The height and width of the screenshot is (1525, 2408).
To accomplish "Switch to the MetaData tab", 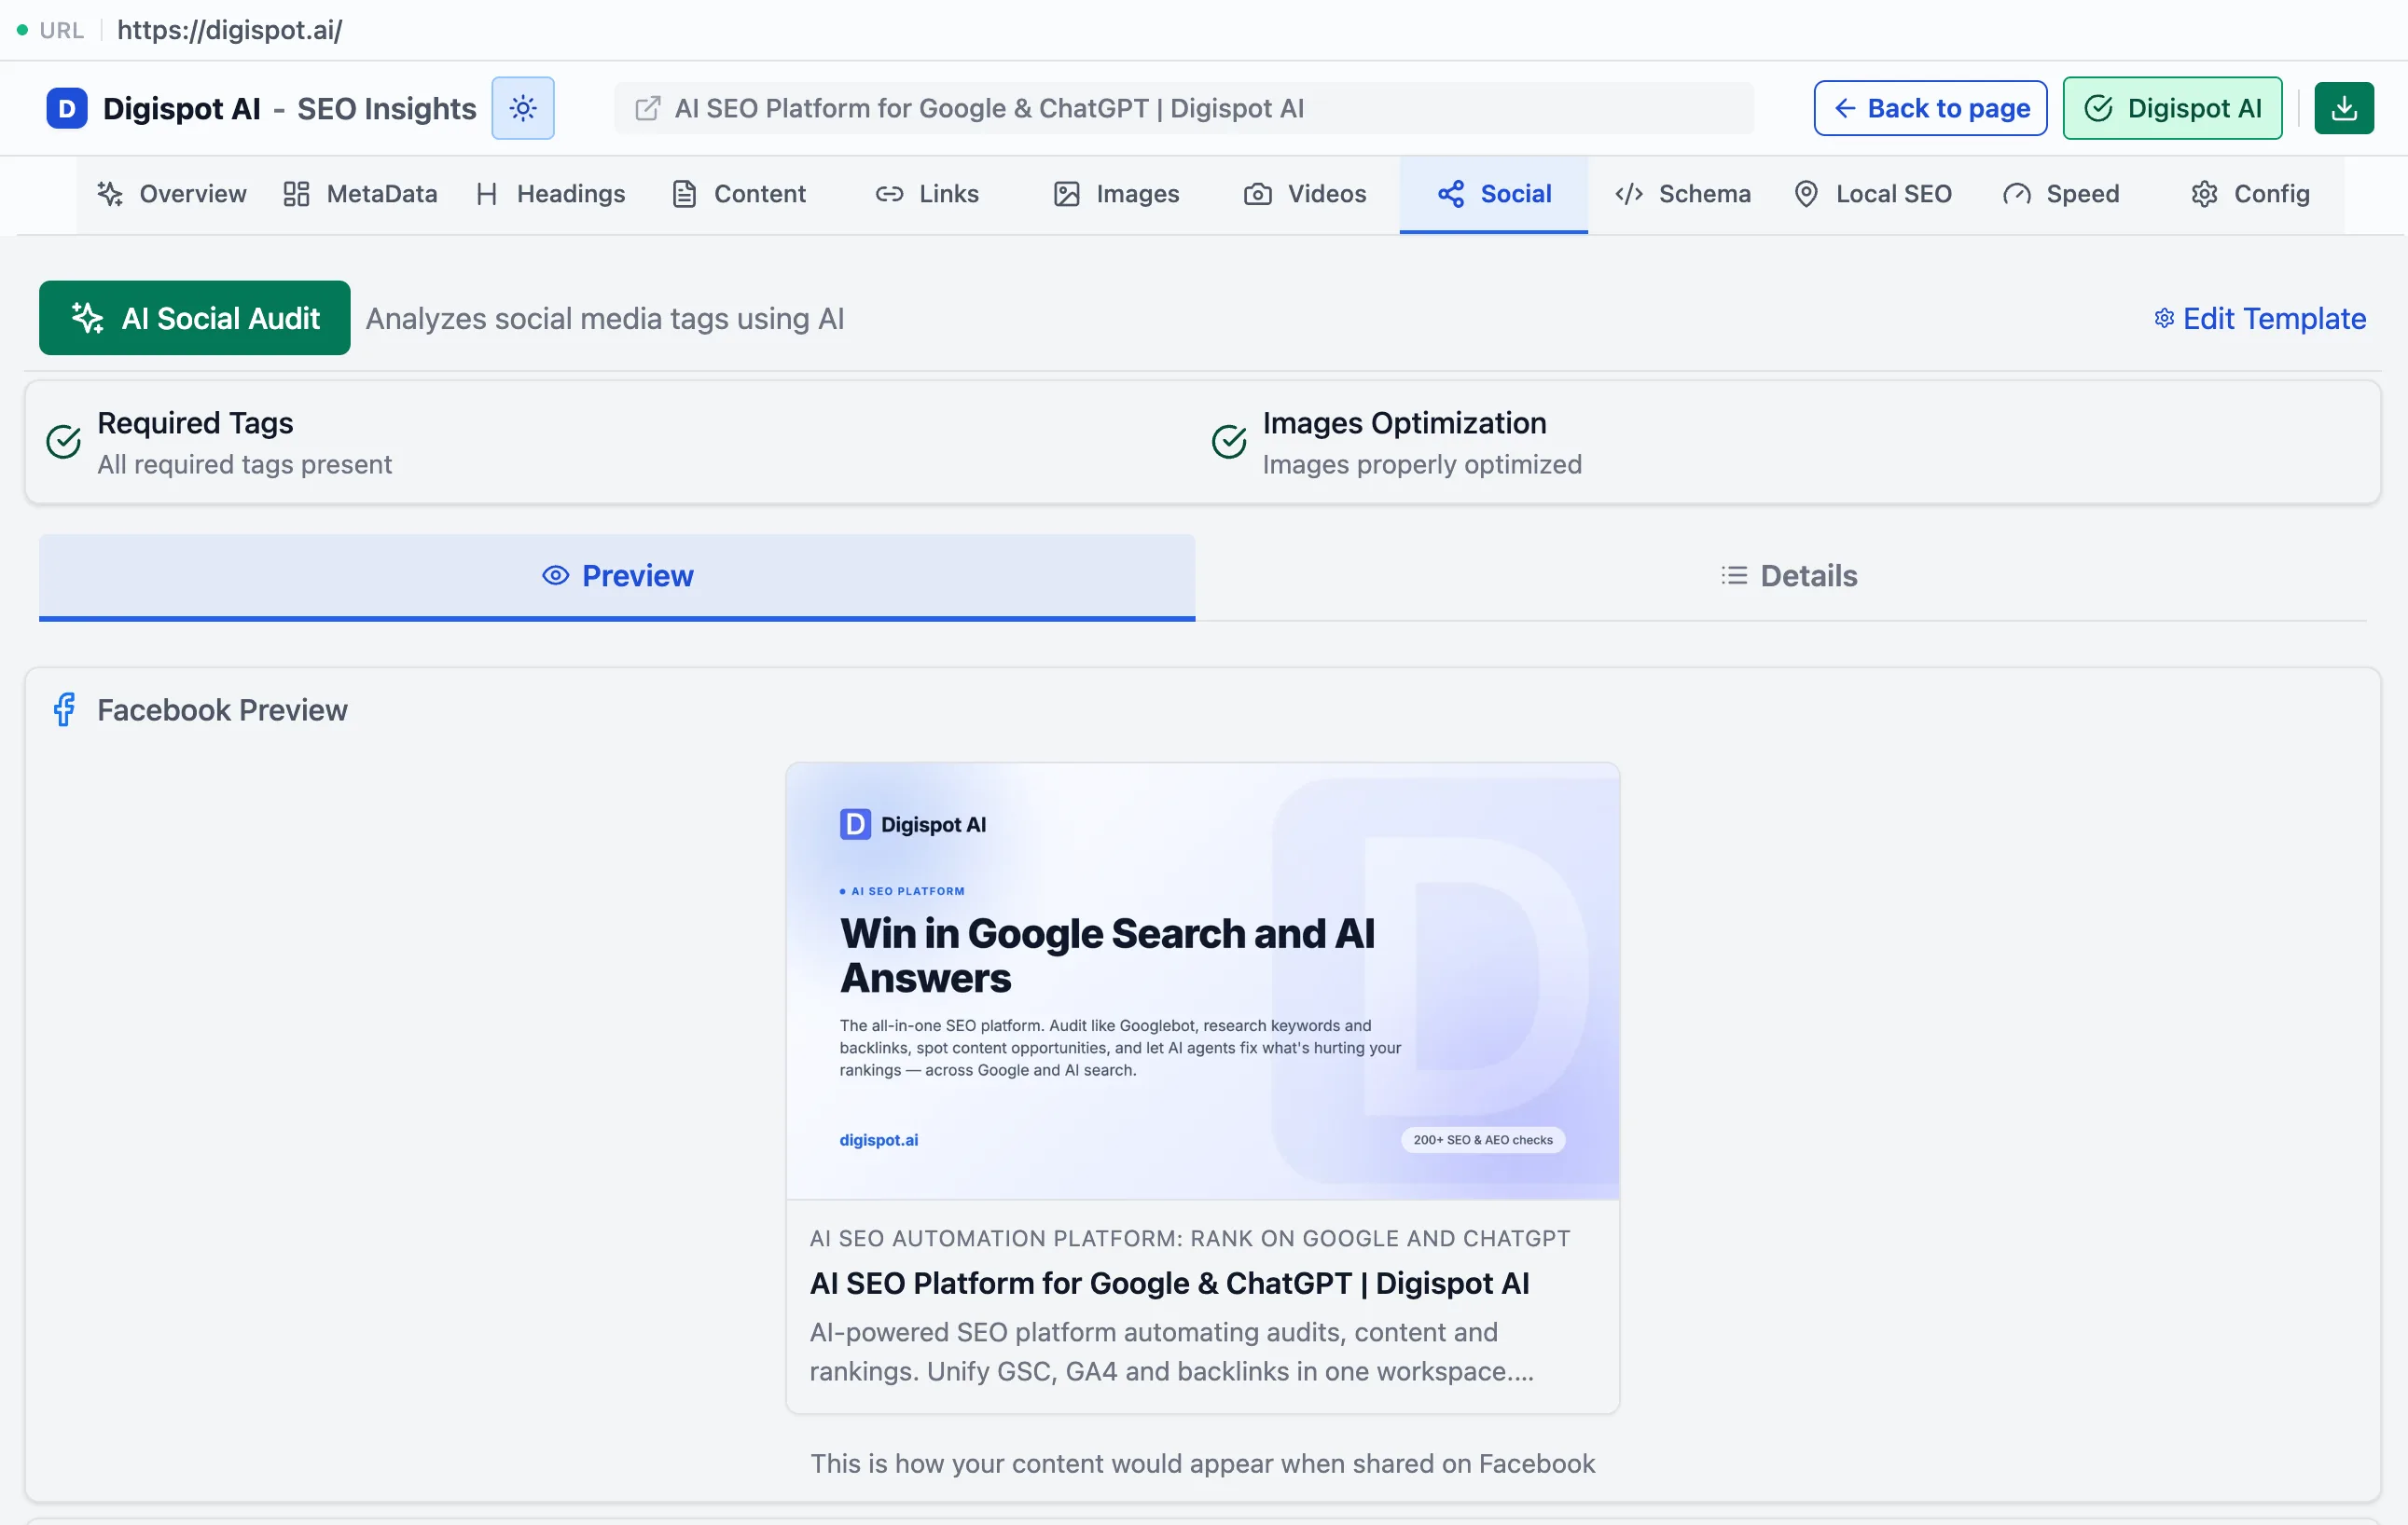I will tap(360, 194).
